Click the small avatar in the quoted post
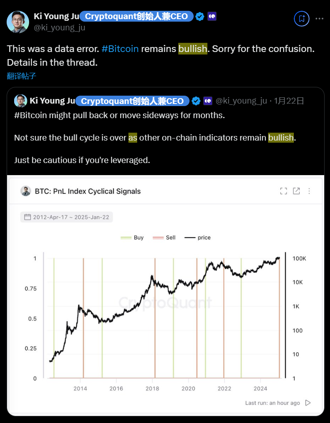The height and width of the screenshot is (423, 330). point(20,101)
